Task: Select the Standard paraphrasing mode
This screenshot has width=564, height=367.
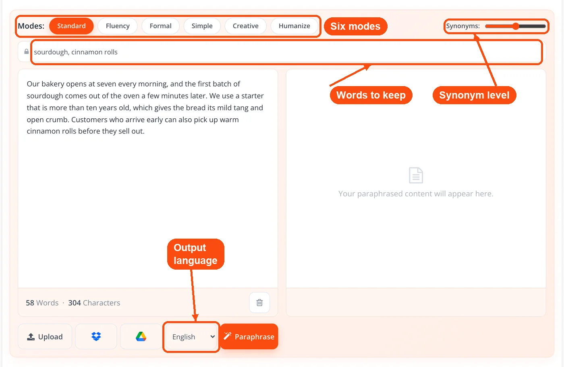Action: [71, 26]
